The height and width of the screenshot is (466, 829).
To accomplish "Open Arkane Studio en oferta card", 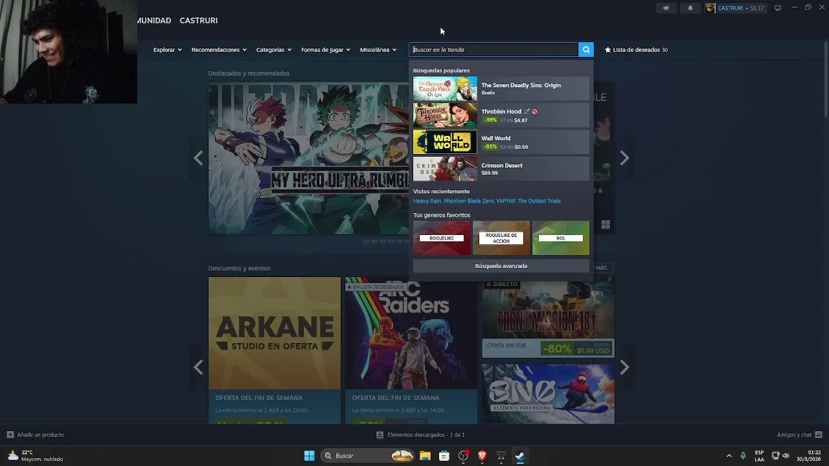I will click(x=275, y=350).
